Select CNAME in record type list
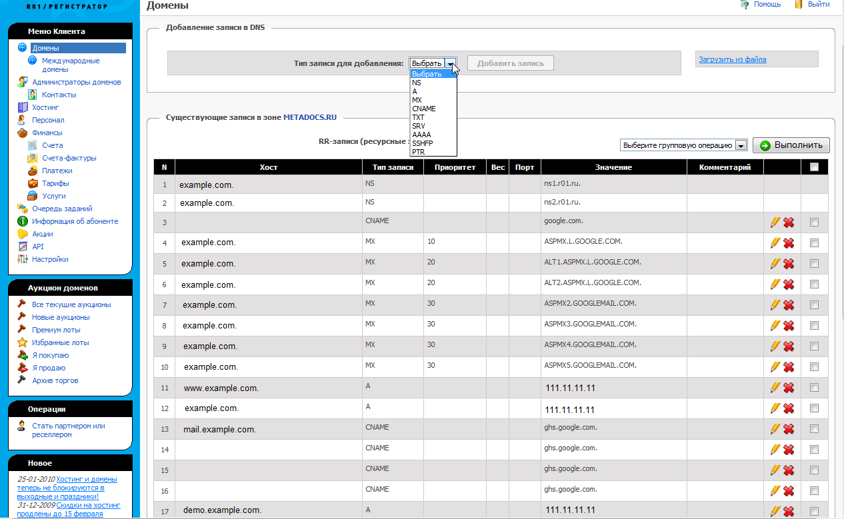The width and height of the screenshot is (844, 519). coord(433,109)
